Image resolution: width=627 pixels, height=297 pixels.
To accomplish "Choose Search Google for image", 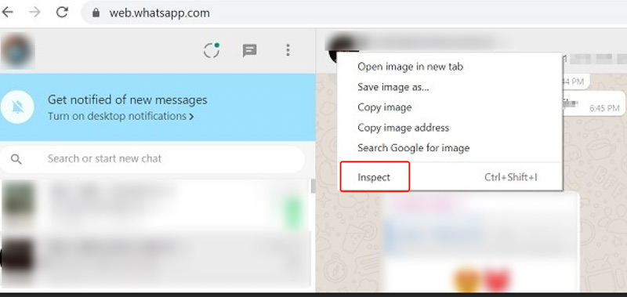I will coord(414,148).
